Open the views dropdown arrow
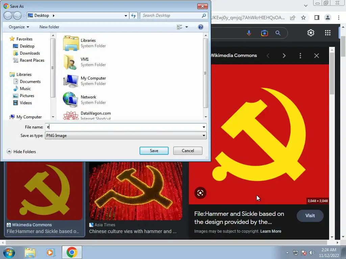The image size is (346, 259). (187, 27)
